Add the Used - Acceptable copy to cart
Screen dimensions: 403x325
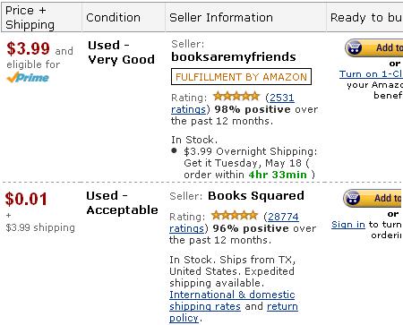pyautogui.click(x=373, y=198)
